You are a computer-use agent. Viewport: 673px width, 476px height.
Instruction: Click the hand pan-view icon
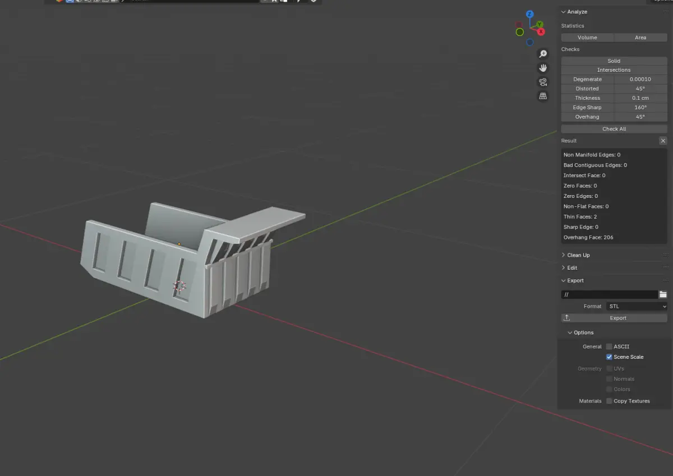[543, 68]
